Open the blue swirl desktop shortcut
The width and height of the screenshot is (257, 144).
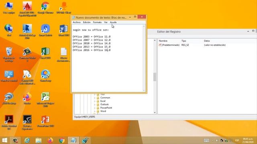[x=9, y=98]
